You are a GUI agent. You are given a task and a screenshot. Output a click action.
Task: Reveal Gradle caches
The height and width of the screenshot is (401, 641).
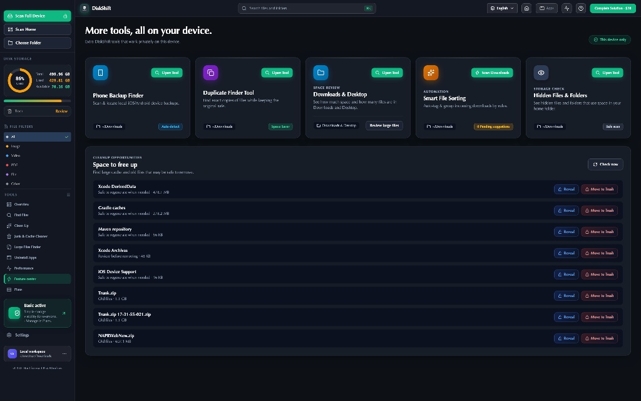[566, 211]
